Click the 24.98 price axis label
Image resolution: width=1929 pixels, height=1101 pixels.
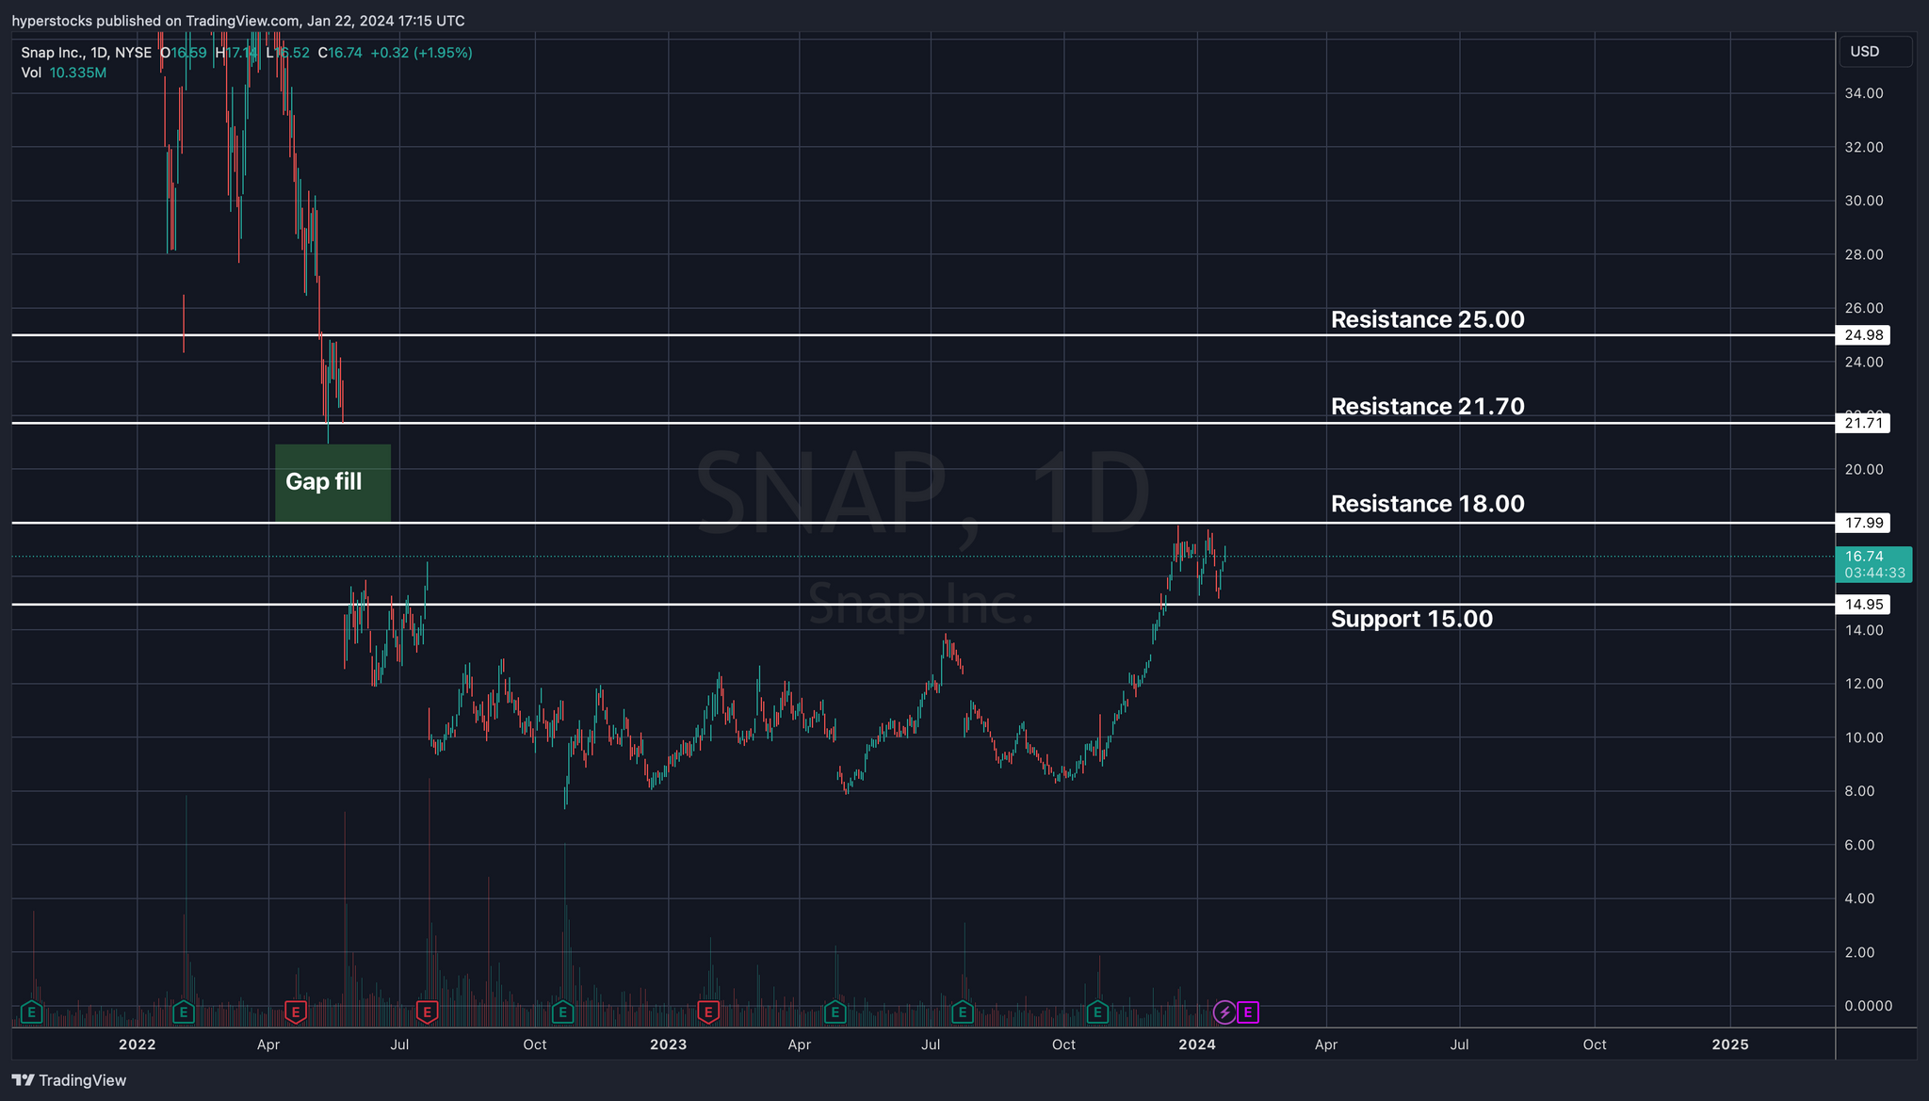click(1864, 335)
